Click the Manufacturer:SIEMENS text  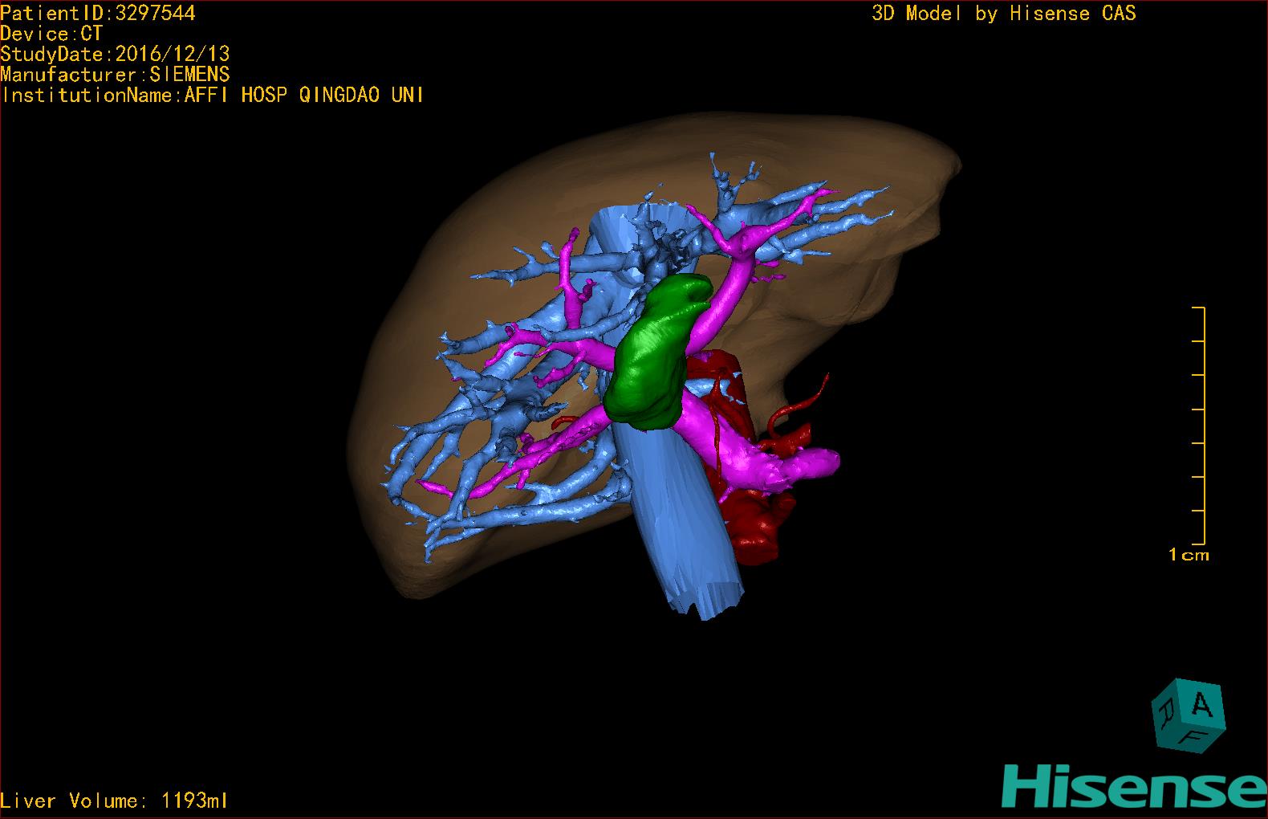115,75
